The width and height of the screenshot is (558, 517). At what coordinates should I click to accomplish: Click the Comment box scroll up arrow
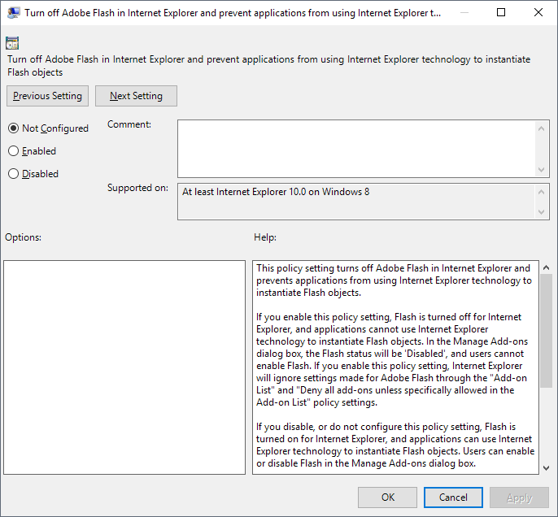point(541,128)
